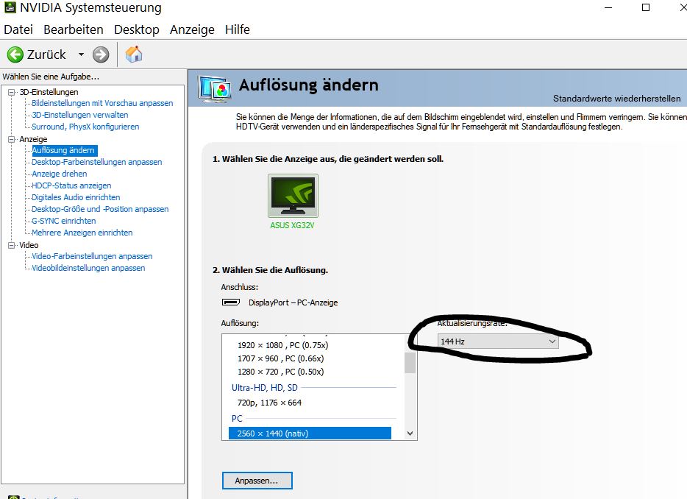Open the Datei menu
Image resolution: width=687 pixels, height=499 pixels.
point(18,29)
